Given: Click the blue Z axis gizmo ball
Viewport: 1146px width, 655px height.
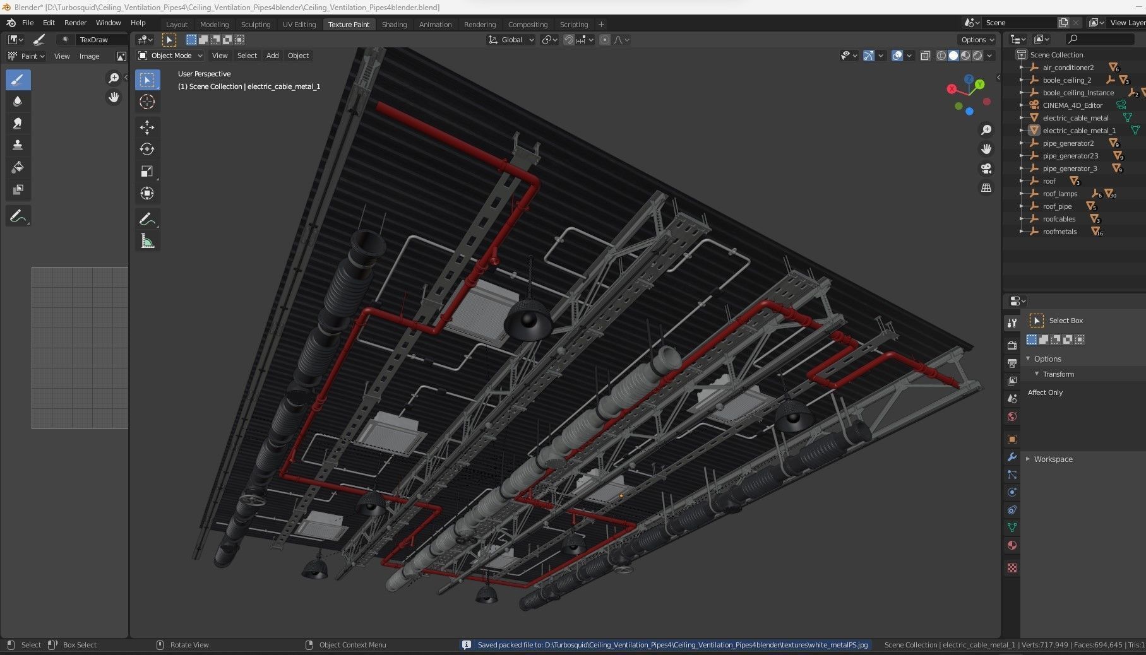Looking at the screenshot, I should [x=970, y=80].
